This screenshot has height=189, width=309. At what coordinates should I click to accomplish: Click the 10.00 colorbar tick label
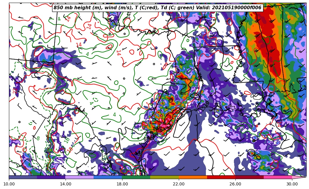(9, 184)
